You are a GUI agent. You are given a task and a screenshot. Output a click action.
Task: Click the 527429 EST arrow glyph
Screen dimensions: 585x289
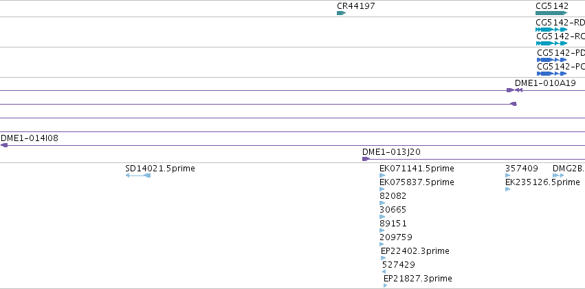click(x=384, y=272)
